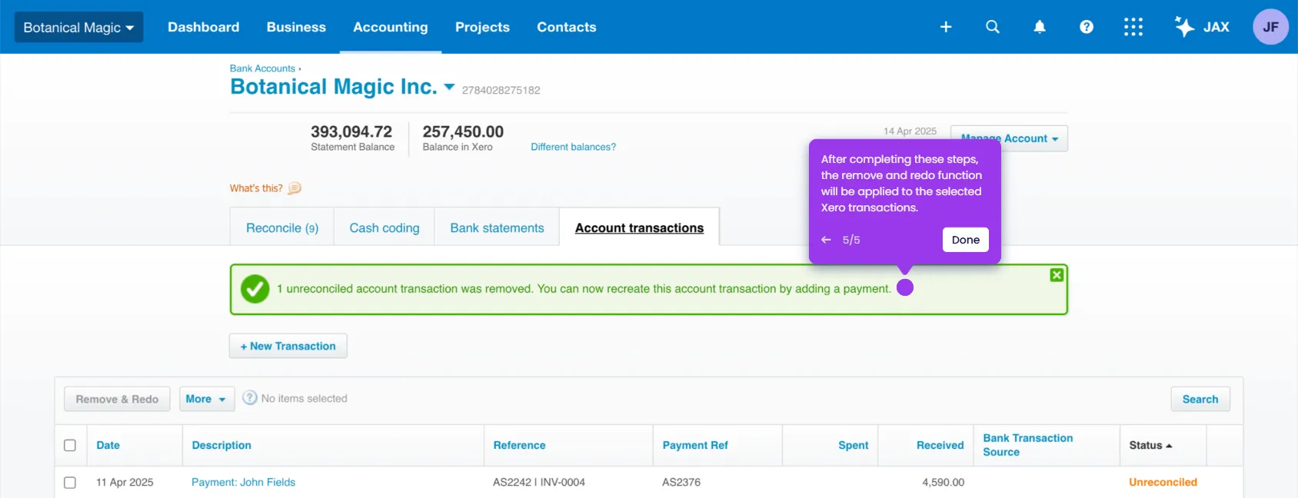1298x498 pixels.
Task: Sort by the Spent column header
Action: point(854,445)
